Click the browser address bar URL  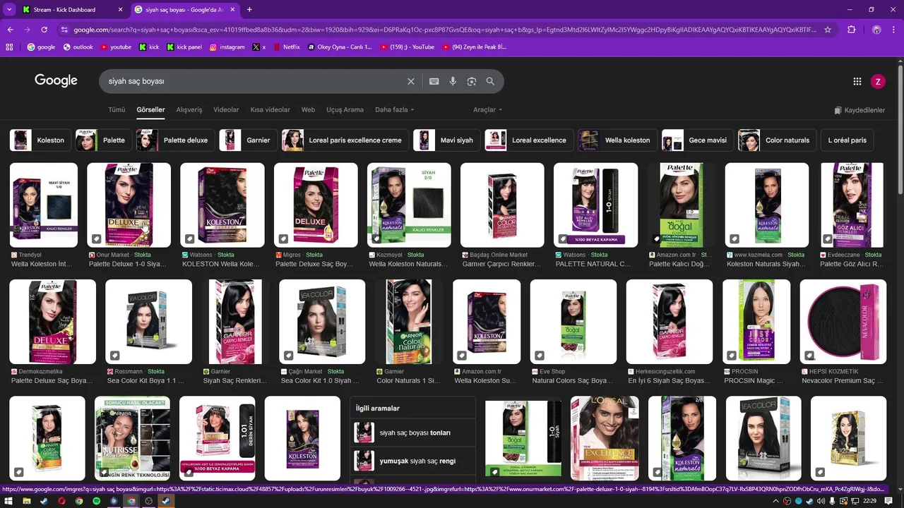pos(445,30)
